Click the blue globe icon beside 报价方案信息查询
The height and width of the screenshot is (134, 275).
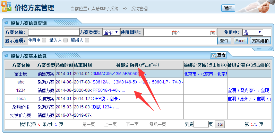[x=7, y=23]
